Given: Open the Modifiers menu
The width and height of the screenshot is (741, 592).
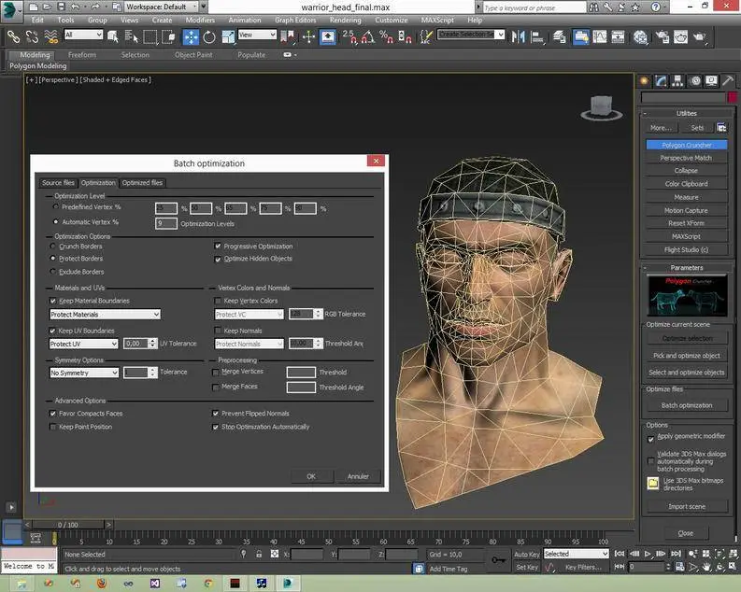Looking at the screenshot, I should click(200, 20).
